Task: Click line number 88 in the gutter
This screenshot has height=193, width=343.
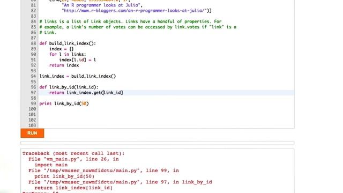Action: pos(33,43)
